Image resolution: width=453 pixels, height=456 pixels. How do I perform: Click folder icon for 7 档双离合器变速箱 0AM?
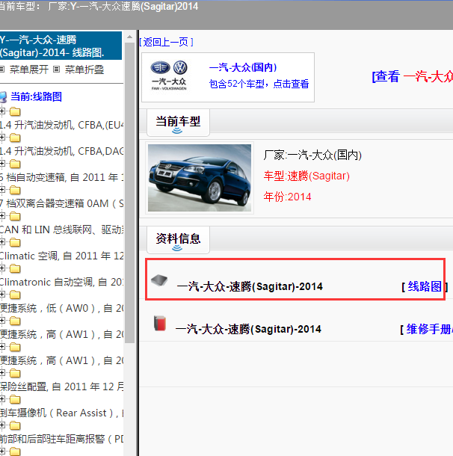15,190
